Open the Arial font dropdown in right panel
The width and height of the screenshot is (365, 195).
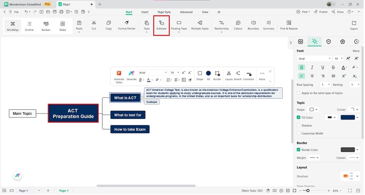pos(314,58)
